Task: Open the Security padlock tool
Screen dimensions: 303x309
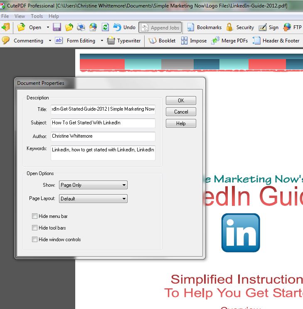Action: click(240, 27)
